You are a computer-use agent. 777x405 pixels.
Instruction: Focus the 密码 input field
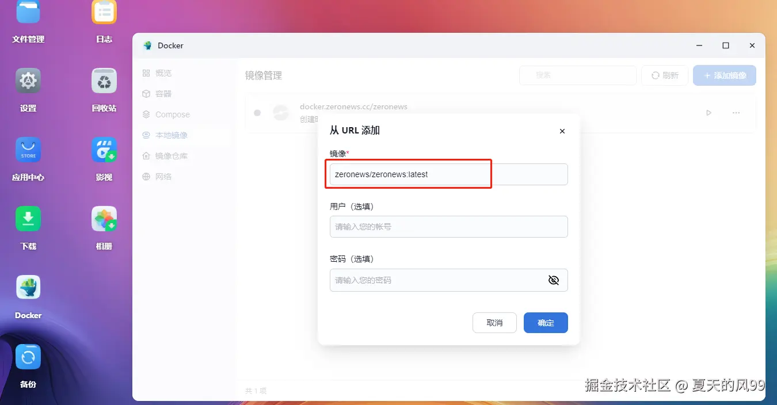pos(449,280)
